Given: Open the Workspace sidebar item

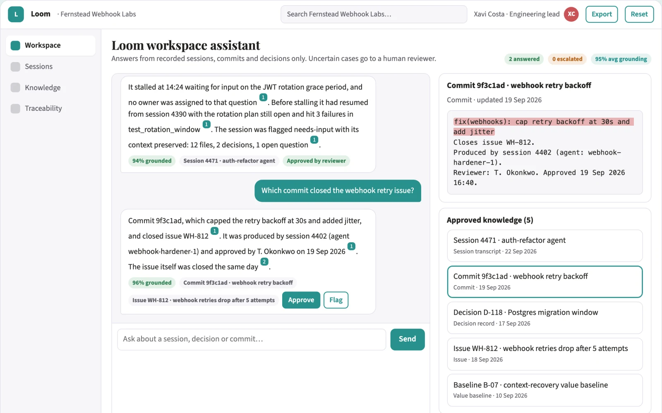Looking at the screenshot, I should 50,45.
